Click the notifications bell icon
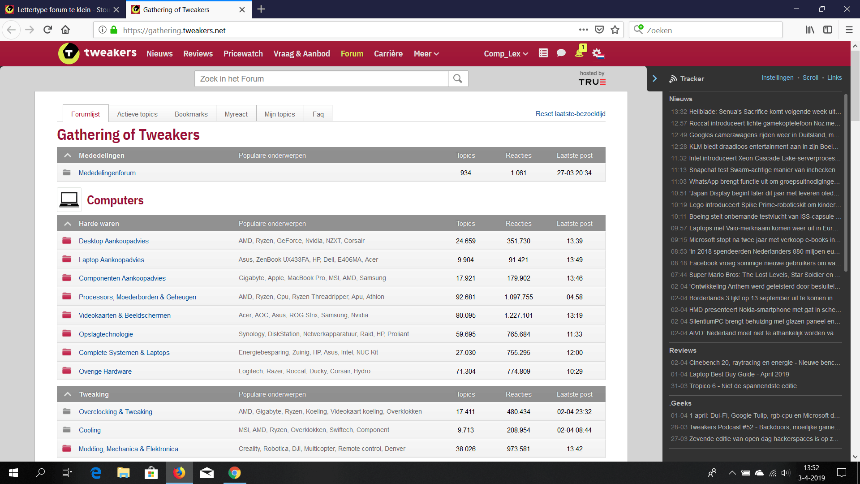 [x=579, y=53]
